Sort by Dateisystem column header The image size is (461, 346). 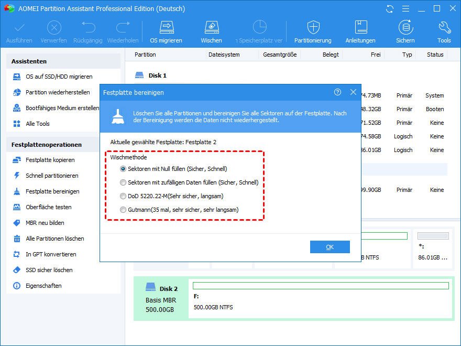pyautogui.click(x=224, y=55)
